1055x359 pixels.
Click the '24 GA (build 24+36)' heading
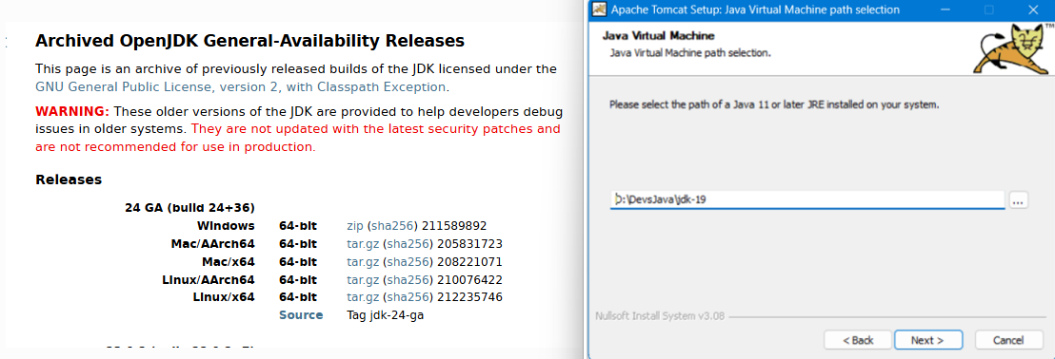[189, 207]
